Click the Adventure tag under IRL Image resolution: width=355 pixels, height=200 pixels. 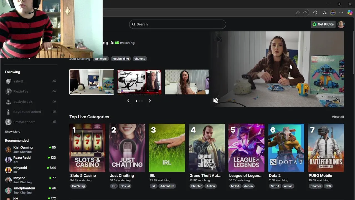[167, 186]
